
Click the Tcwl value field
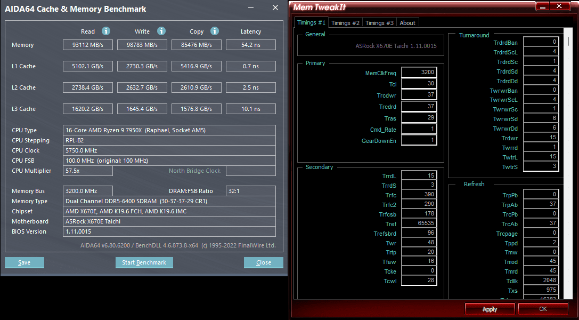click(x=419, y=281)
